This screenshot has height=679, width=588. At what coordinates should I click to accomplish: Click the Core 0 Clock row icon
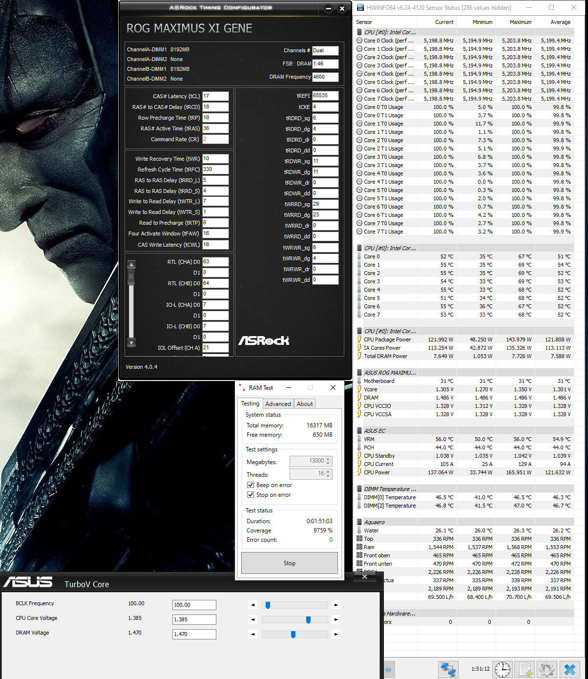pos(359,41)
